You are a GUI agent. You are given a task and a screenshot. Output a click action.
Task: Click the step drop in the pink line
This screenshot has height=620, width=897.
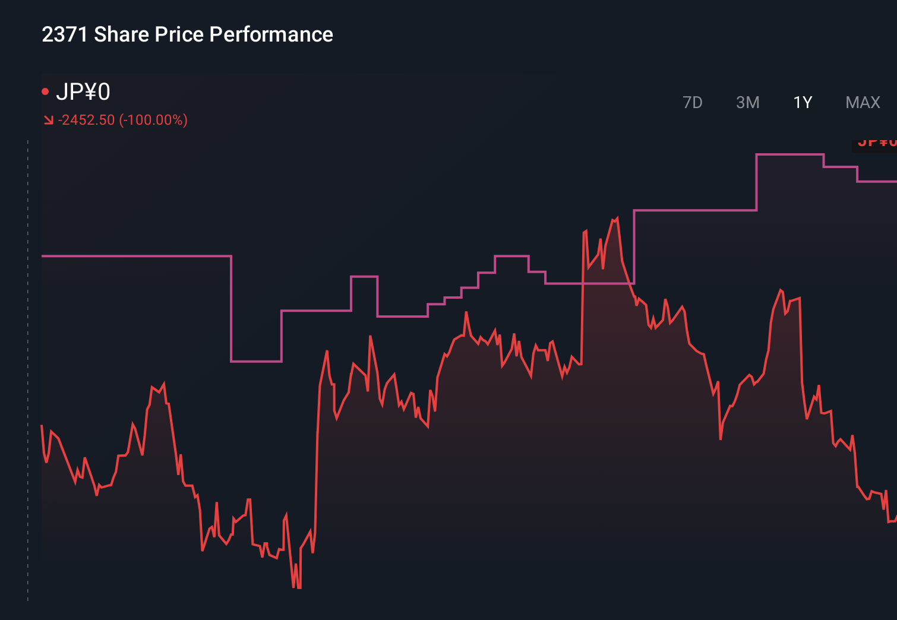(x=230, y=309)
